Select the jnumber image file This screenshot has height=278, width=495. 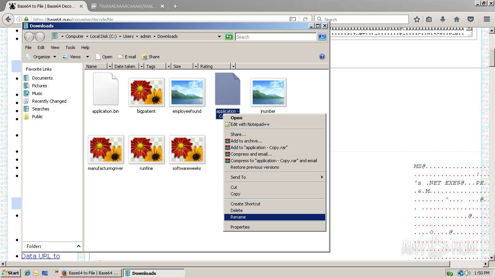click(x=268, y=95)
